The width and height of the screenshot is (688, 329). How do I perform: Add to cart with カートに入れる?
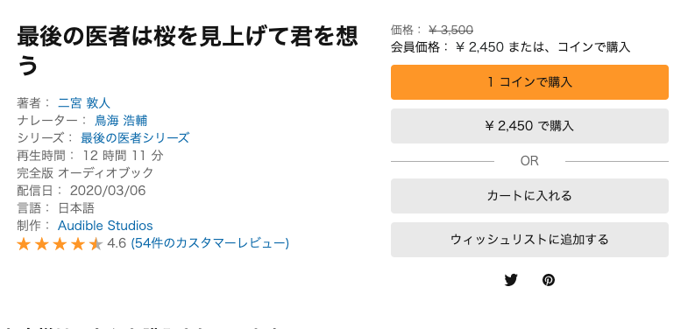pyautogui.click(x=529, y=196)
